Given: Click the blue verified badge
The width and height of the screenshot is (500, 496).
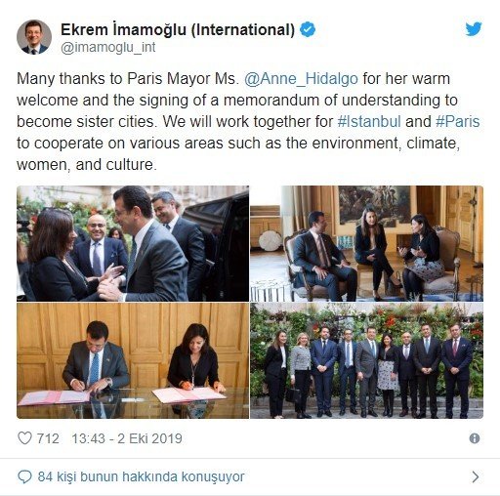Looking at the screenshot, I should [308, 29].
